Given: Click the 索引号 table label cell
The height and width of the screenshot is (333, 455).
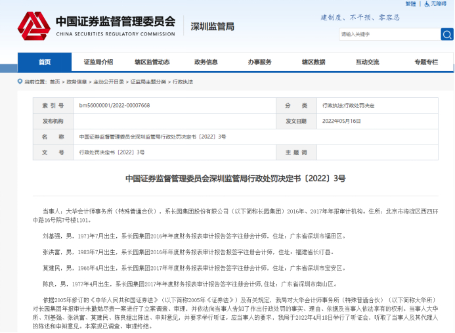Looking at the screenshot, I should [53, 106].
